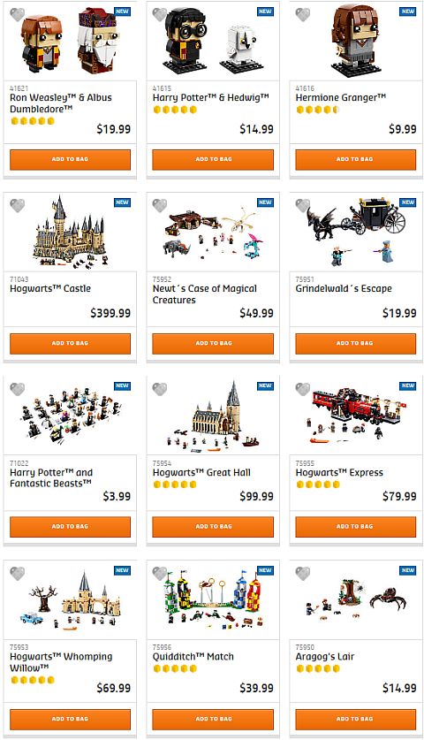Add Hogwarts Express to bag
The image size is (424, 740).
(356, 527)
